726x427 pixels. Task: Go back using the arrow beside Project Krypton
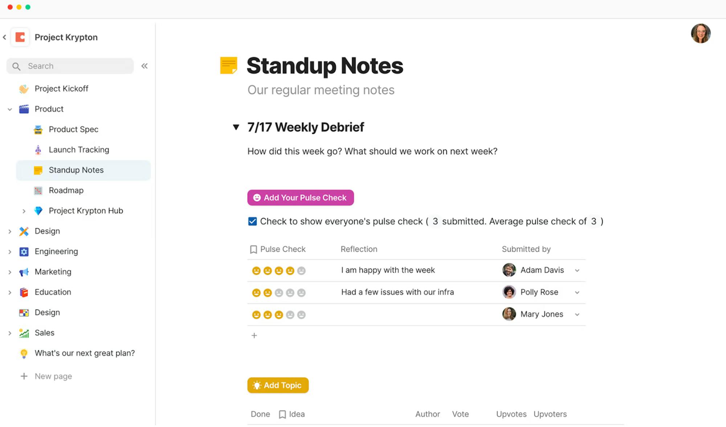(5, 37)
